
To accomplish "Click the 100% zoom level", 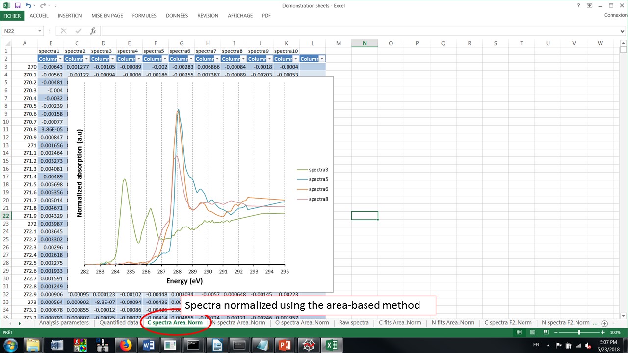I will pyautogui.click(x=615, y=332).
